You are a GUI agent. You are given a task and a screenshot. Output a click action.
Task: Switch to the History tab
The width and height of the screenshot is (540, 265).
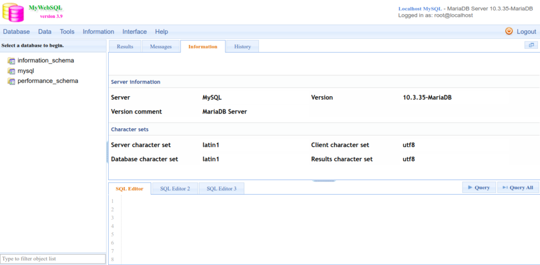coord(243,47)
